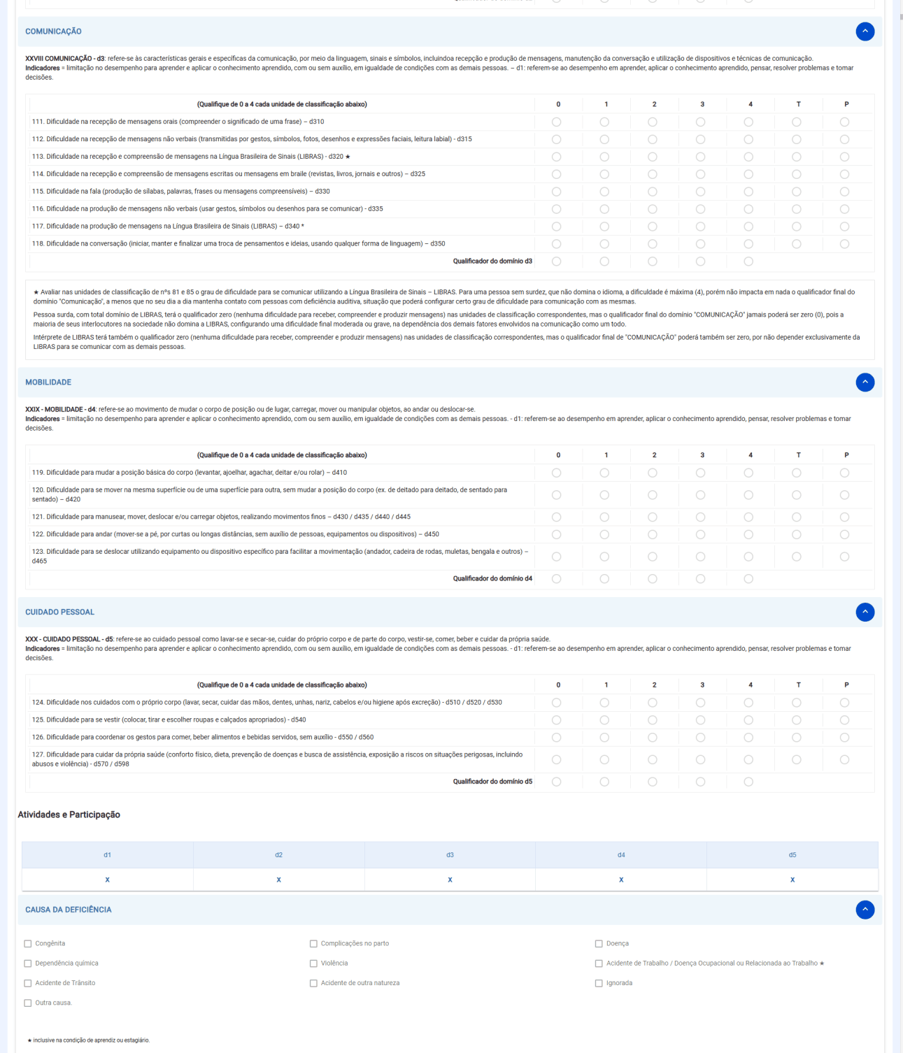Mark P for item 113 LIBRAS reception

pos(845,157)
